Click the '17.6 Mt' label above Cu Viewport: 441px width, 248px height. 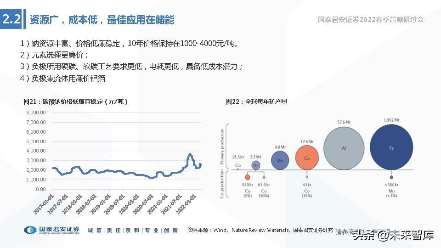[307, 142]
